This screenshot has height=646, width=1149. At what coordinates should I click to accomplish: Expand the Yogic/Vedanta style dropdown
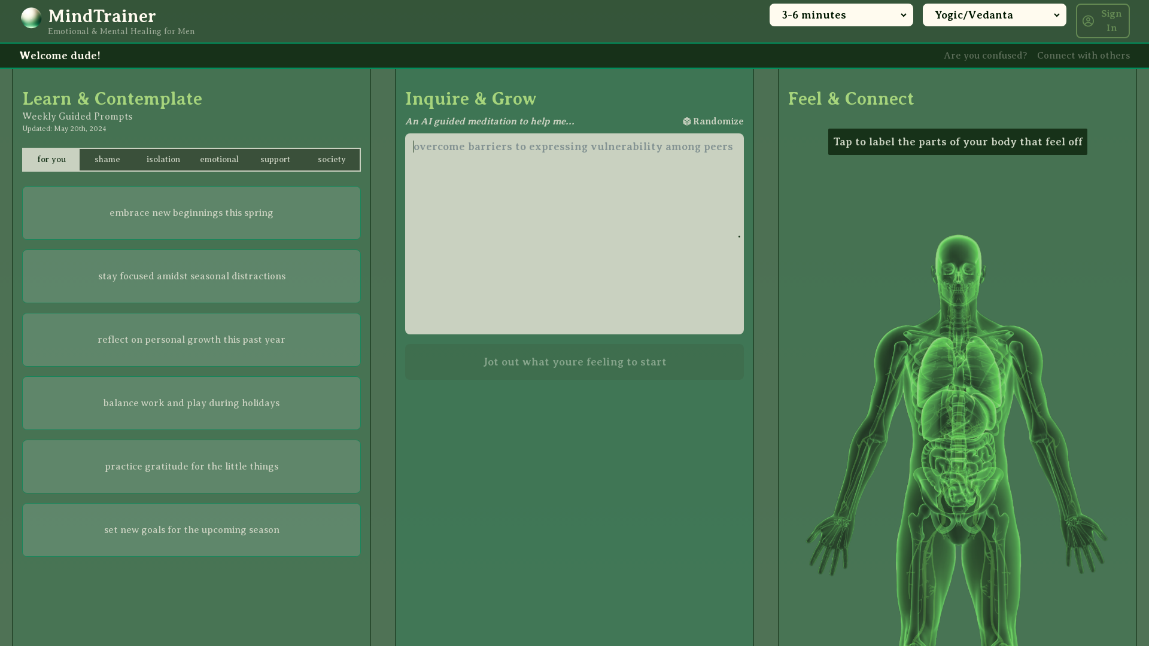[994, 15]
